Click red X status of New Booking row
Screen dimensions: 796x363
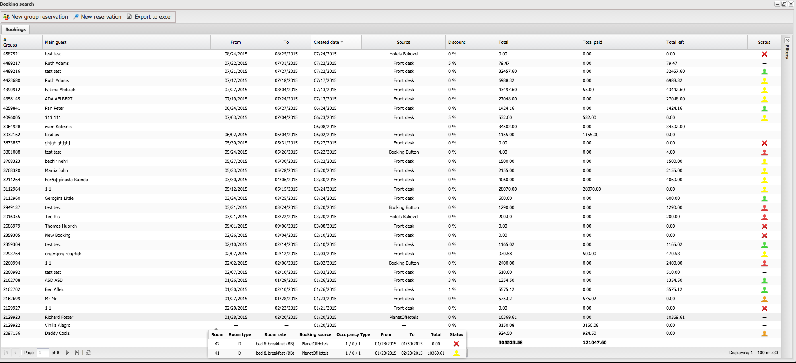pyautogui.click(x=765, y=236)
